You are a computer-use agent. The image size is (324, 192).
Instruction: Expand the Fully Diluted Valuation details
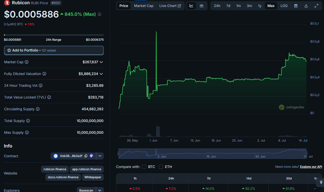[x=101, y=74]
